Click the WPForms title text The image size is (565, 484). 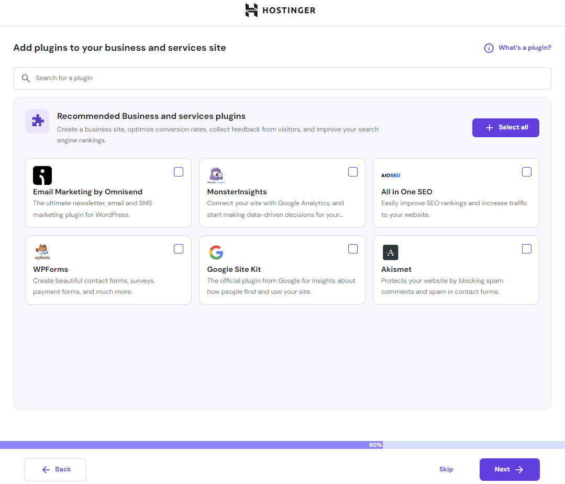[50, 269]
